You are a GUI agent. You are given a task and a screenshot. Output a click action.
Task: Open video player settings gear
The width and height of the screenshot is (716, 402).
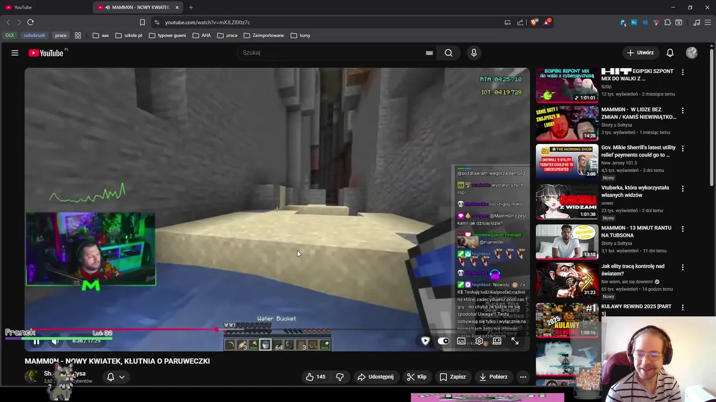[x=479, y=341]
